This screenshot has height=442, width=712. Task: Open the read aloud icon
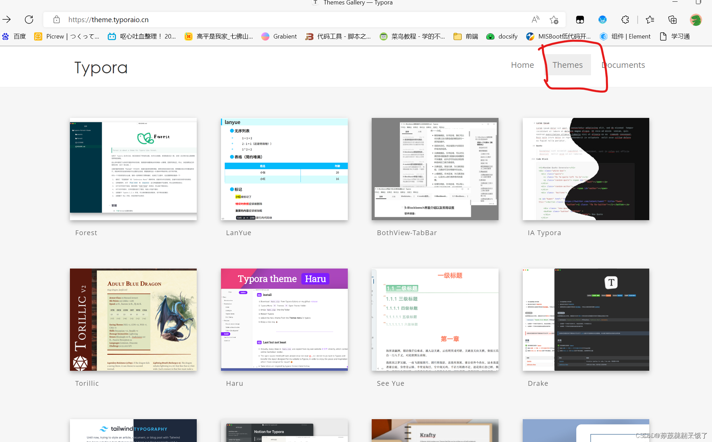(x=535, y=19)
